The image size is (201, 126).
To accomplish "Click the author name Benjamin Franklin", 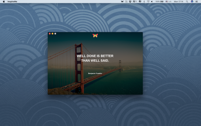I will [x=95, y=73].
